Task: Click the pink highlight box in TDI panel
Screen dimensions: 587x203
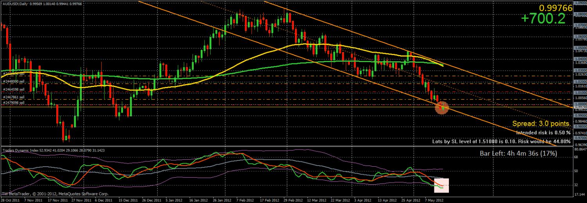Action: click(441, 185)
